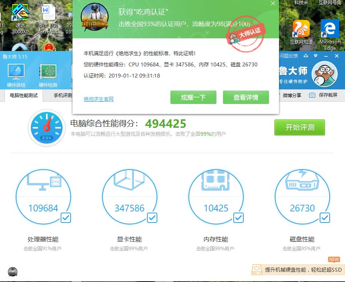Open the 硬件检测 hardware detection tool
The image size is (345, 282).
(48, 75)
